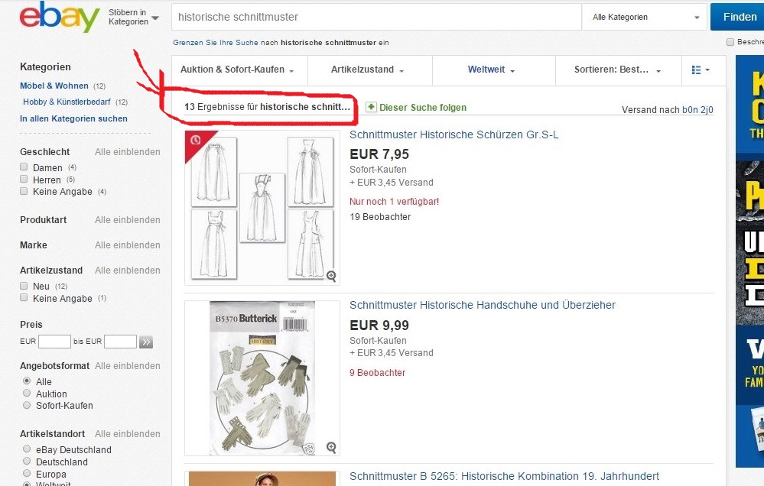Click the red clock badge on first listing

tap(195, 140)
